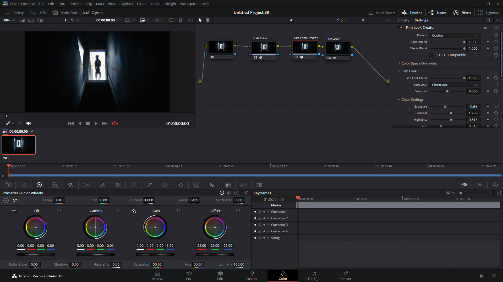This screenshot has width=503, height=282.
Task: Delete the Film Look Creator effect
Action: coord(485,27)
